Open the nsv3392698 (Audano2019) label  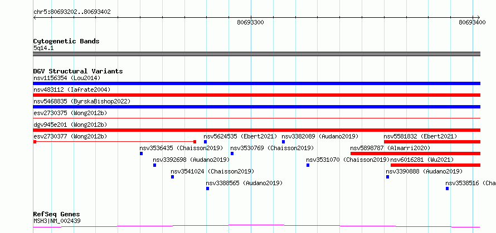click(x=191, y=160)
